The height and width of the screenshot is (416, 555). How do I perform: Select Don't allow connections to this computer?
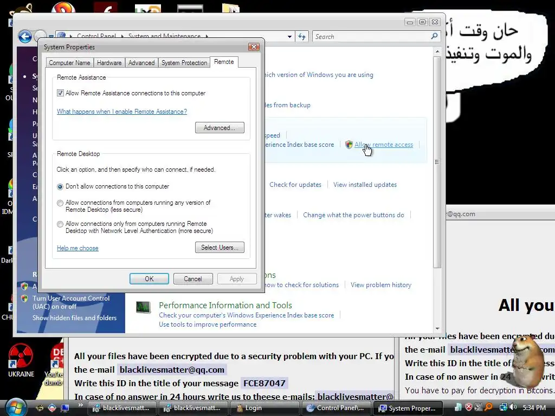pos(60,186)
